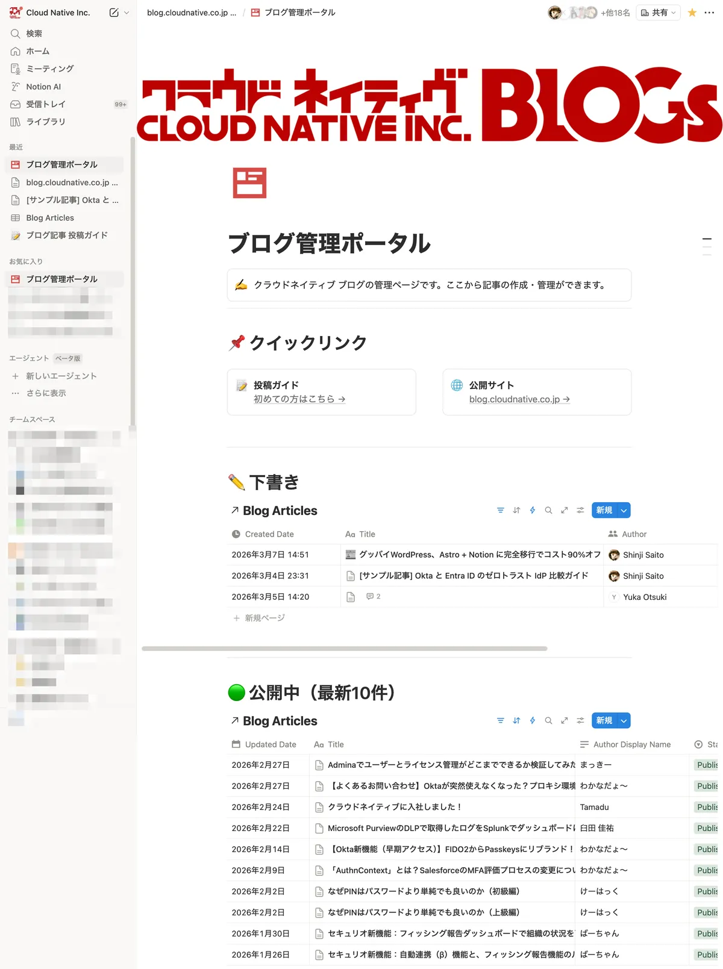Click blog.cloudnative.co.jp breadcrumb

(192, 13)
